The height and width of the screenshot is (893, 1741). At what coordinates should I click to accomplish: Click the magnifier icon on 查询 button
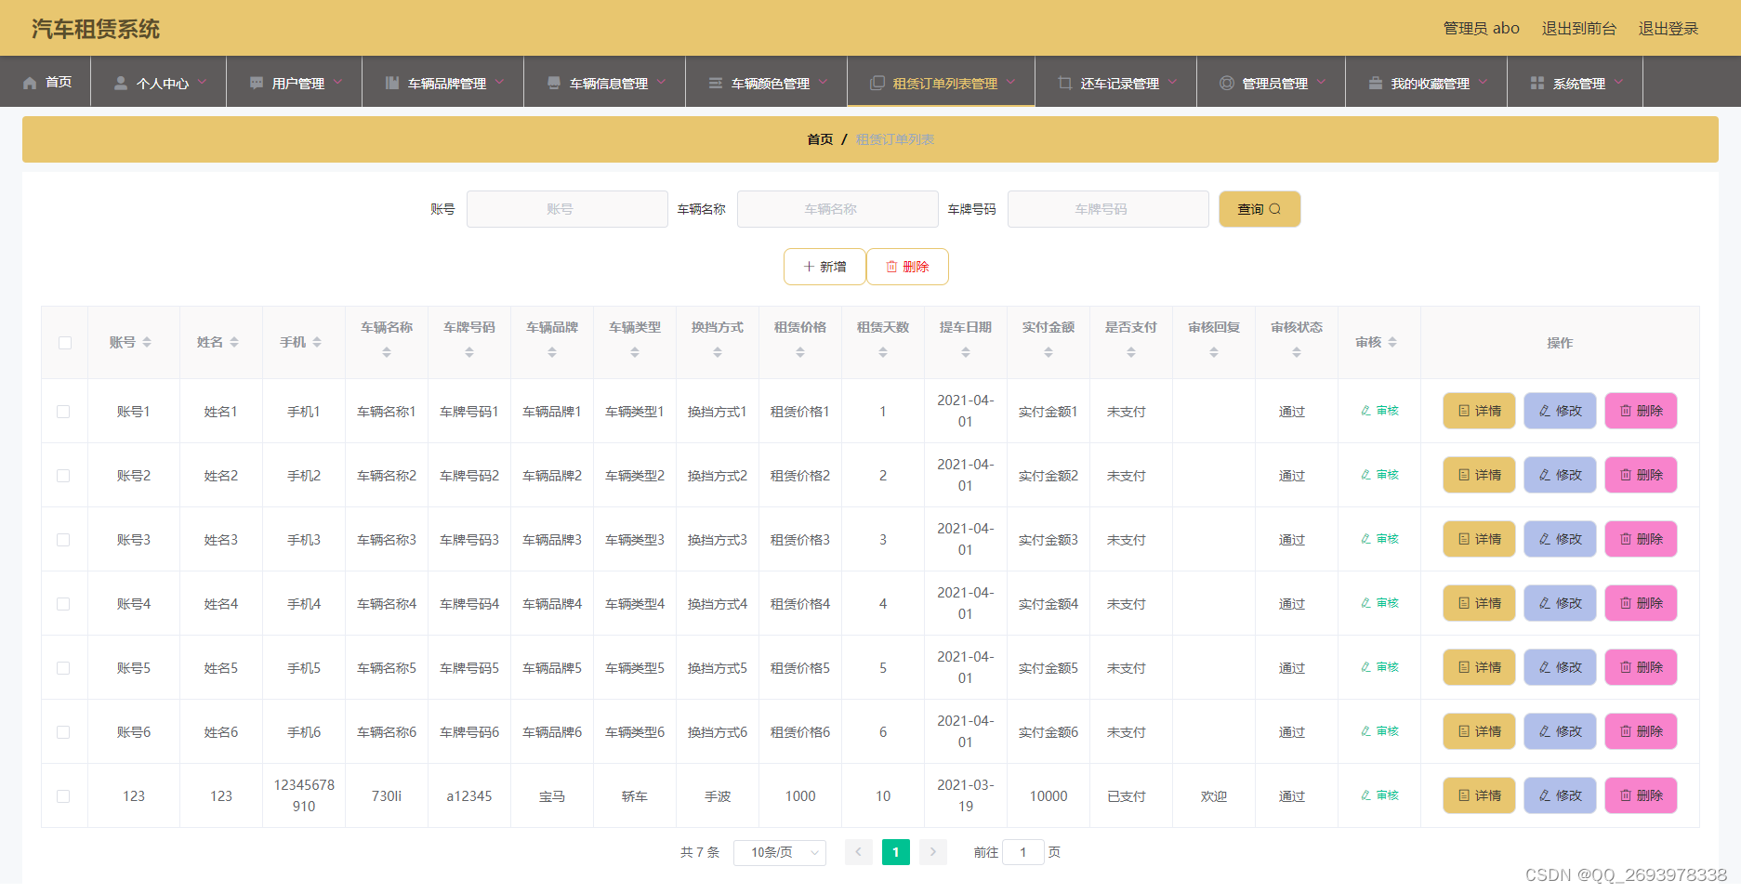(1275, 209)
